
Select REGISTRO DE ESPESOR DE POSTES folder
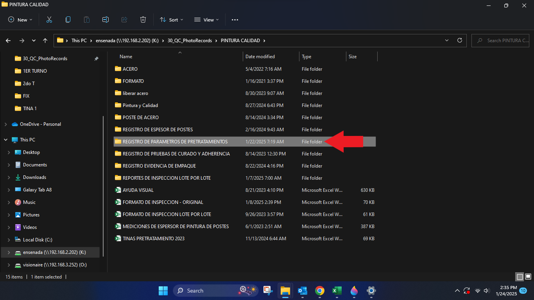[x=158, y=130]
